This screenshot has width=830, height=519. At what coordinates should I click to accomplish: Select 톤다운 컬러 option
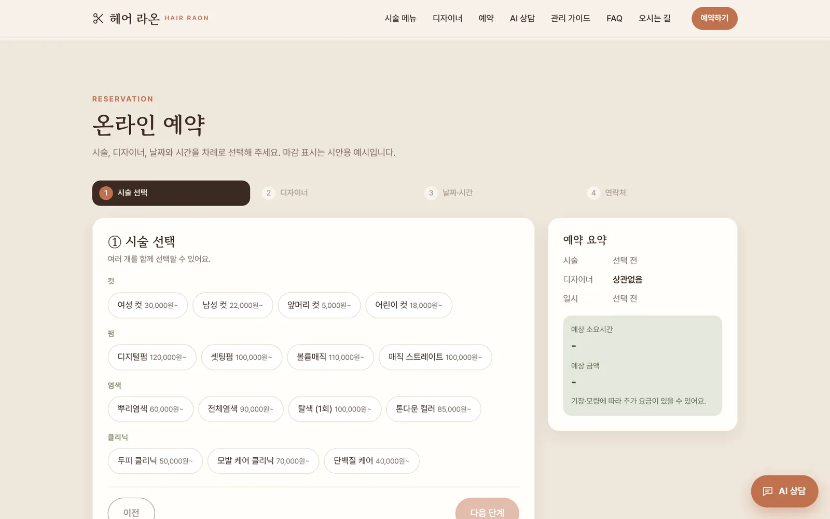coord(434,409)
